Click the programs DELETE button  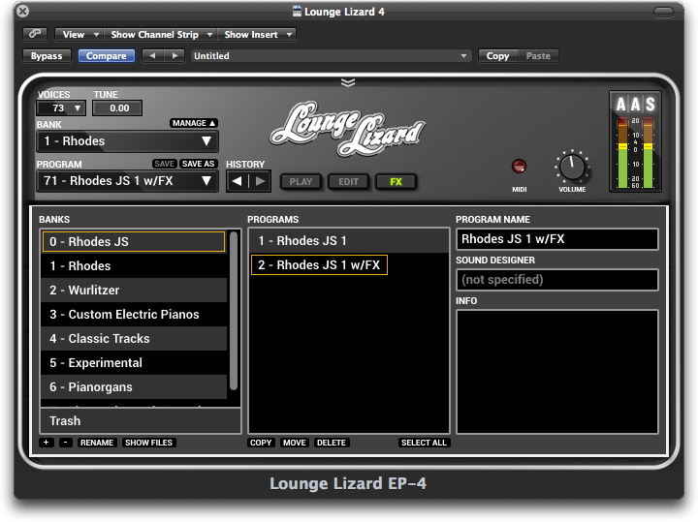(x=332, y=443)
